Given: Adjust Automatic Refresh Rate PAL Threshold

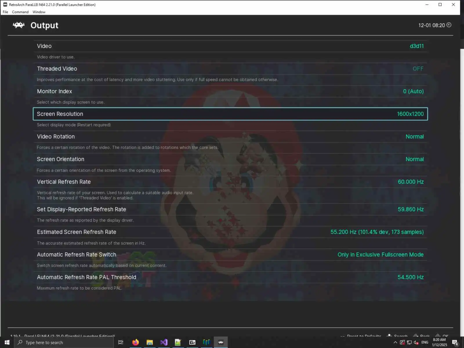Looking at the screenshot, I should 230,277.
